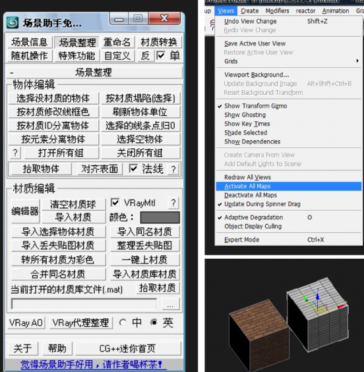Click VRay AO button
The image size is (364, 372).
click(x=26, y=323)
